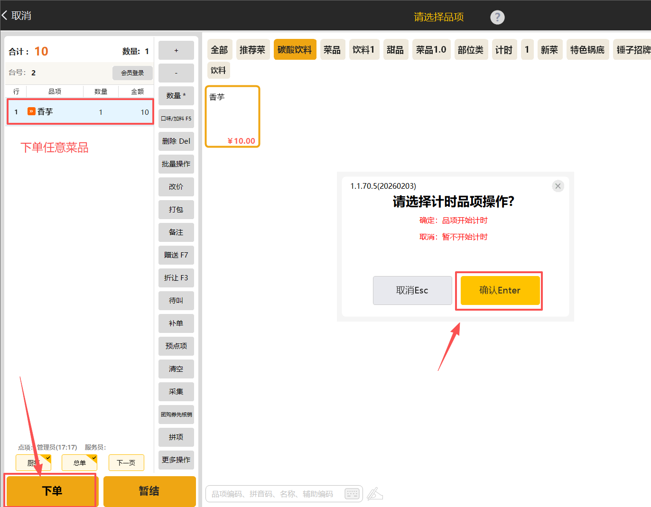Select the 特色锅底 category tab
651x507 pixels.
point(587,50)
